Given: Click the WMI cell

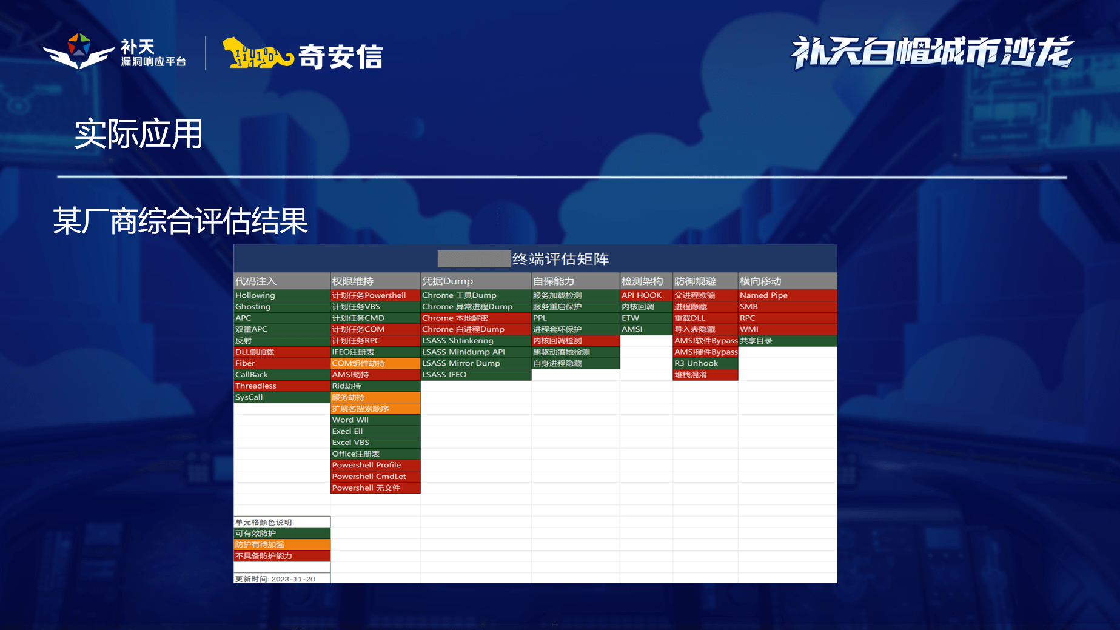Looking at the screenshot, I should pyautogui.click(x=788, y=329).
